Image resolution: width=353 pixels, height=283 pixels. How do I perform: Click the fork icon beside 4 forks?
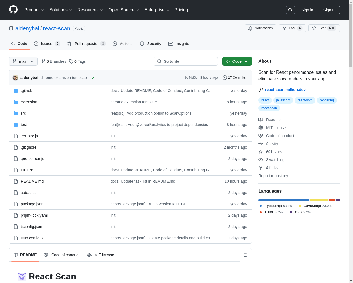tap(261, 168)
